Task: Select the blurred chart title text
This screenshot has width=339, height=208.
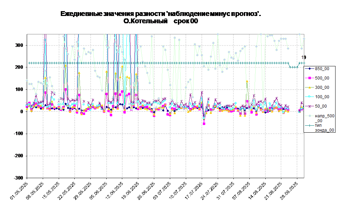Action: tap(160, 17)
